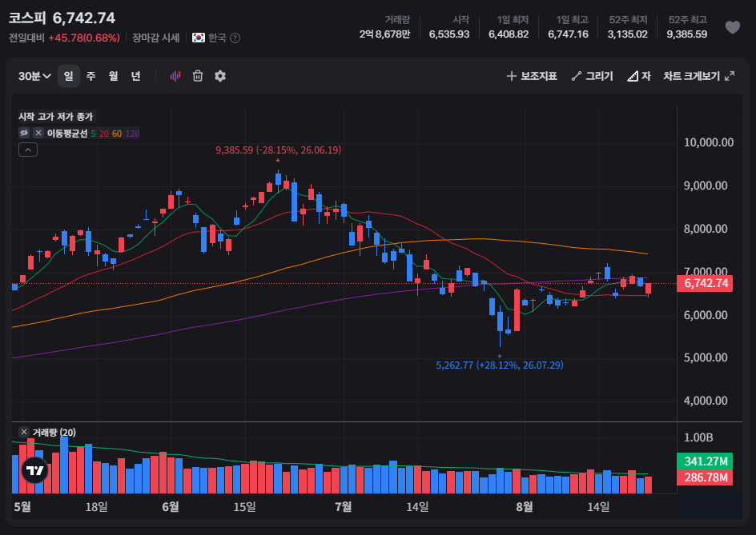This screenshot has width=756, height=535.
Task: Click the 이동평균선 legend label
Action: 67,134
